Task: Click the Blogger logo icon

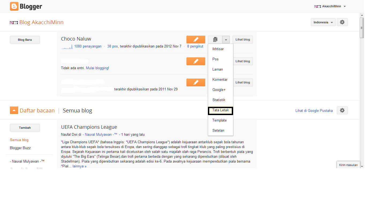Action: [14, 6]
